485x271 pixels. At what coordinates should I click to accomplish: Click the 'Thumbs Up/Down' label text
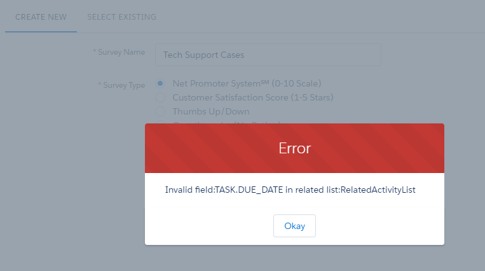tap(211, 111)
